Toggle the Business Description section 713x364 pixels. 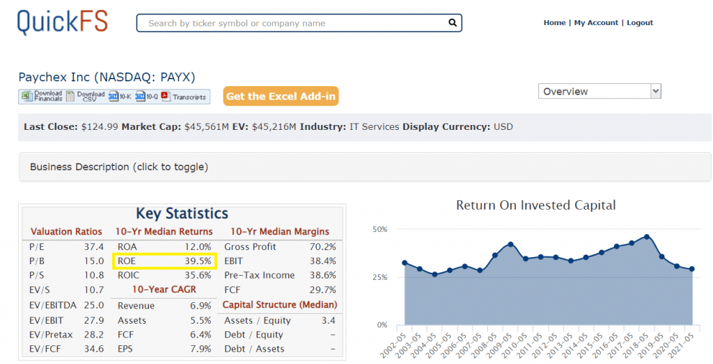tap(119, 167)
